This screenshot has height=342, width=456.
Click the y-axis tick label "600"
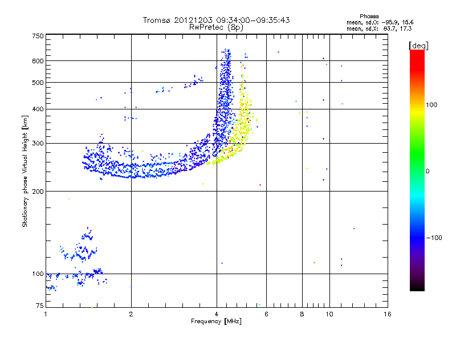point(38,61)
